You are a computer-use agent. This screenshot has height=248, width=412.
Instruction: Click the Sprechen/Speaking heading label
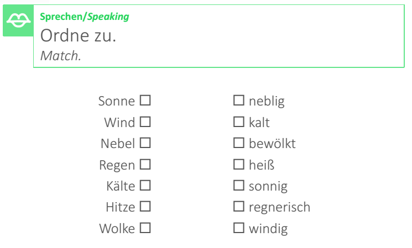tap(85, 17)
